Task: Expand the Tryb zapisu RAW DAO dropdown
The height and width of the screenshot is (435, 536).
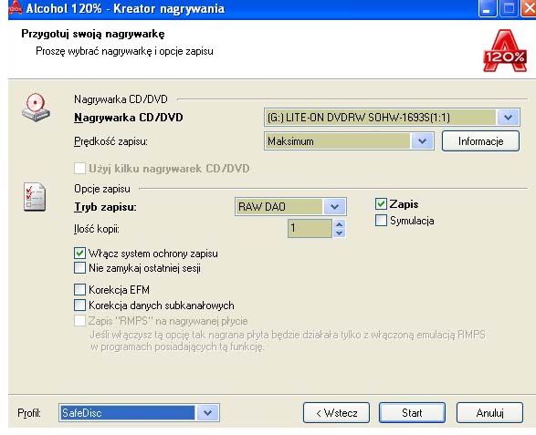Action: pyautogui.click(x=334, y=207)
